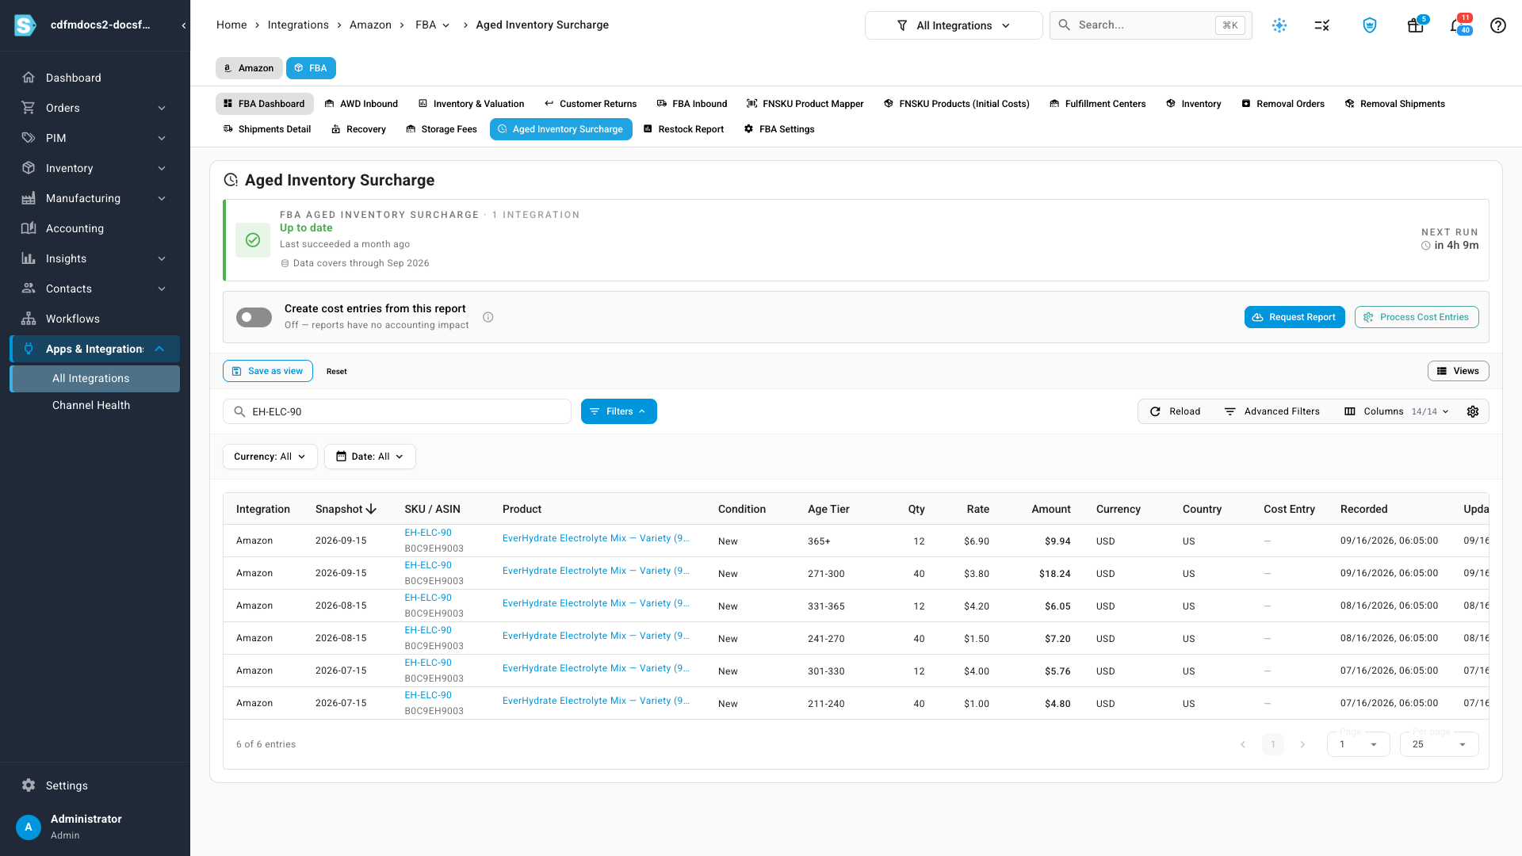Image resolution: width=1522 pixels, height=856 pixels.
Task: Click the info icon beside cost entries text
Action: pos(488,317)
